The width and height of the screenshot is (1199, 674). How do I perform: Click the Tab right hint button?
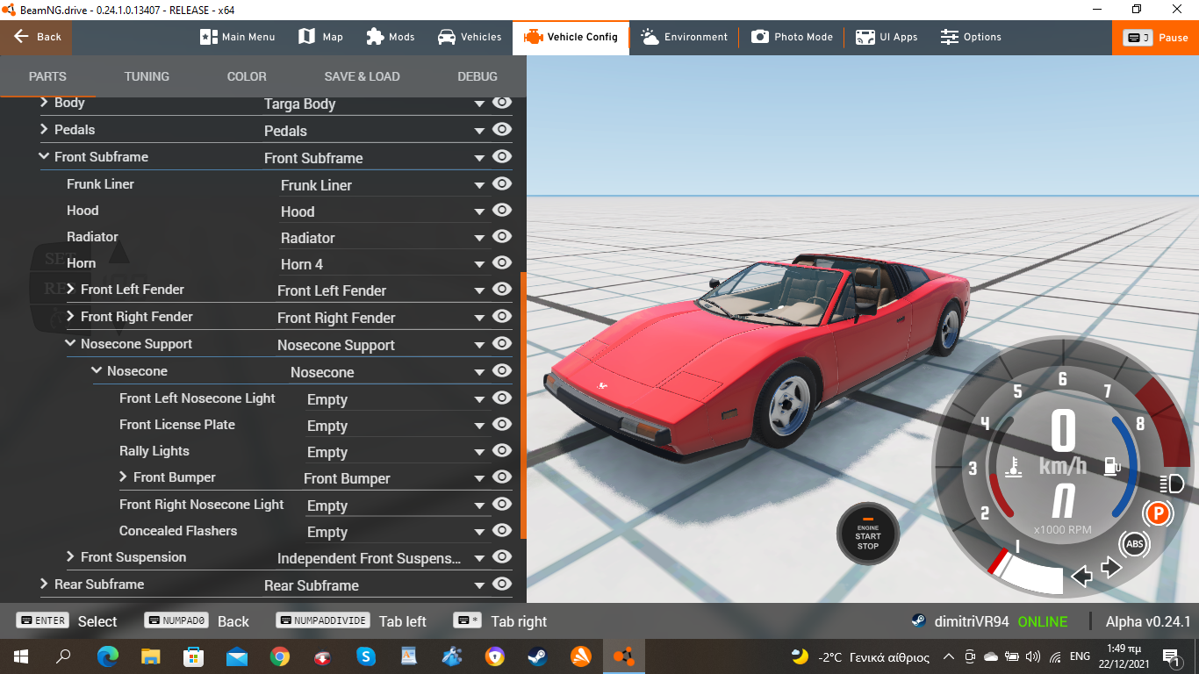pyautogui.click(x=500, y=621)
